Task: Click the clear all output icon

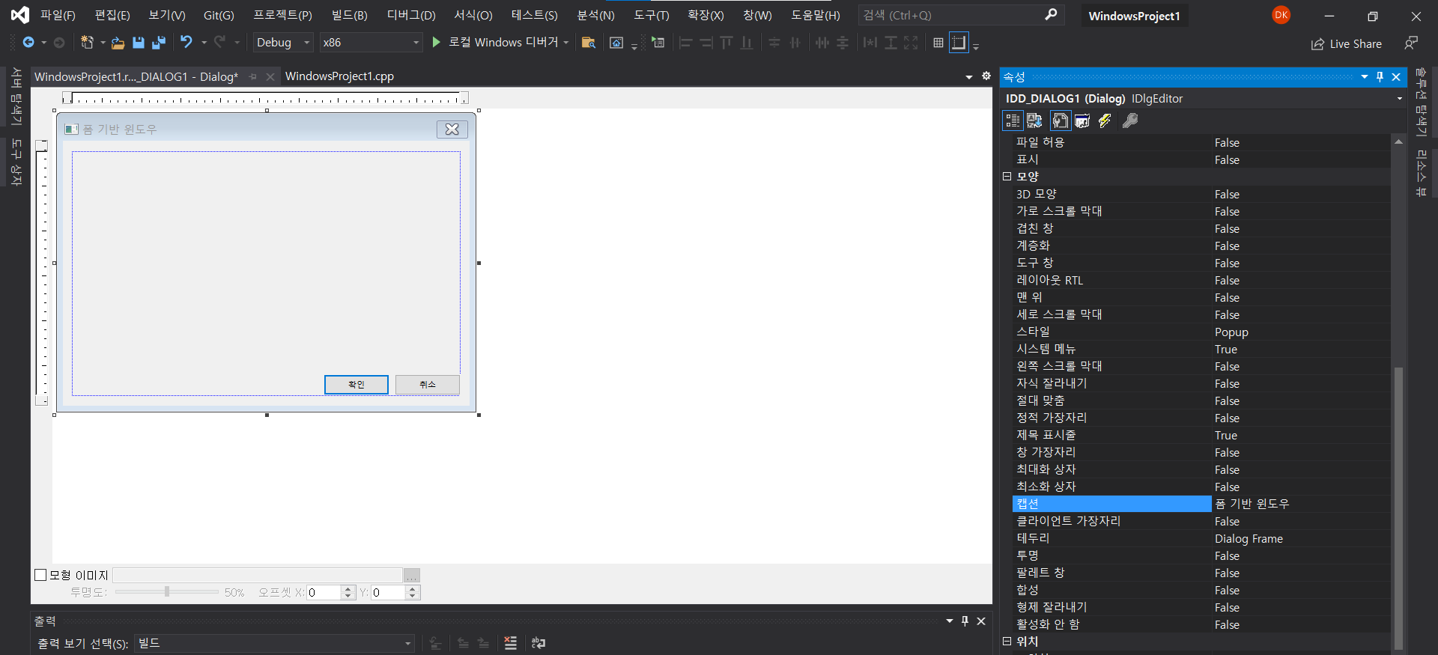Action: pos(511,643)
